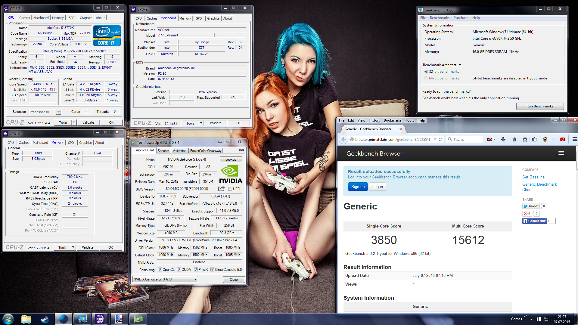Click the HD extension icon in Firefox

[x=489, y=139]
